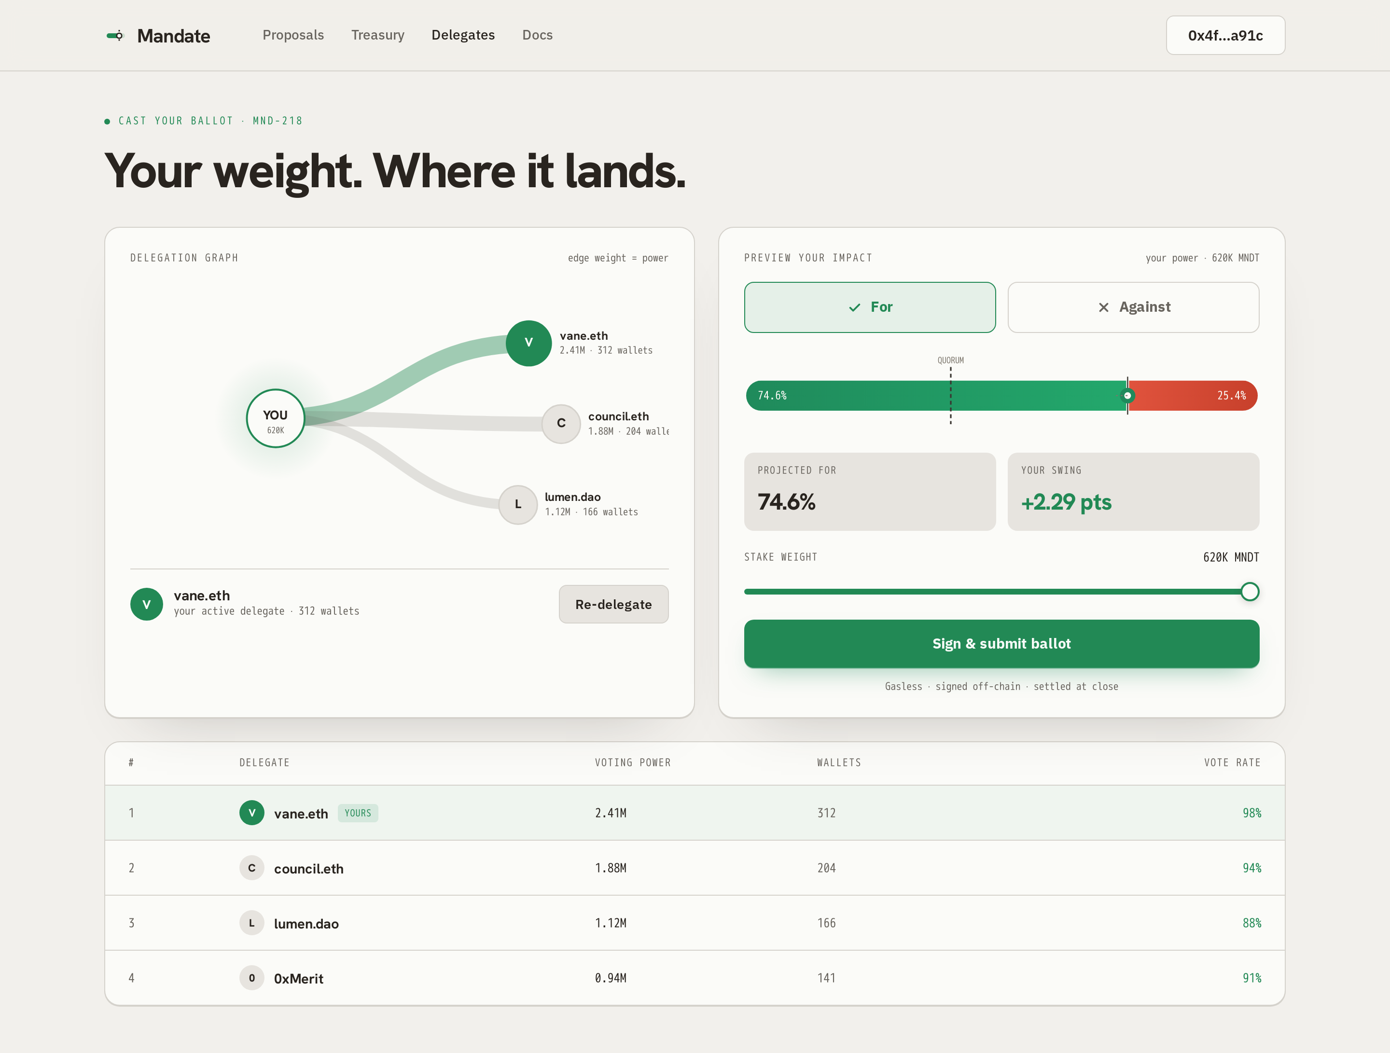
Task: Select the council.eth node circle in graph
Action: [x=561, y=423]
